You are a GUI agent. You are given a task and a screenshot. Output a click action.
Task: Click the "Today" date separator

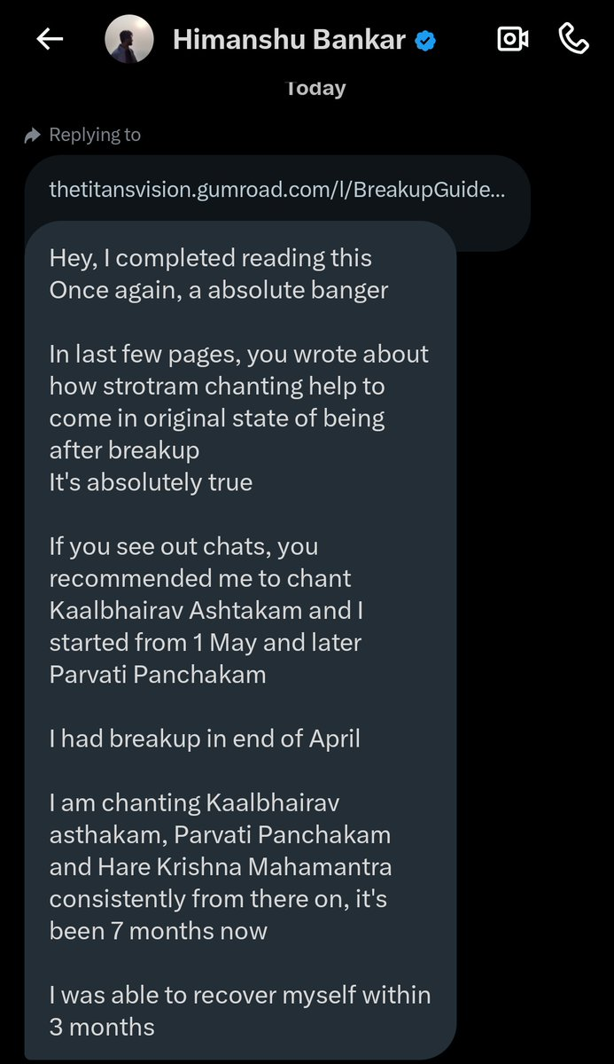[315, 88]
